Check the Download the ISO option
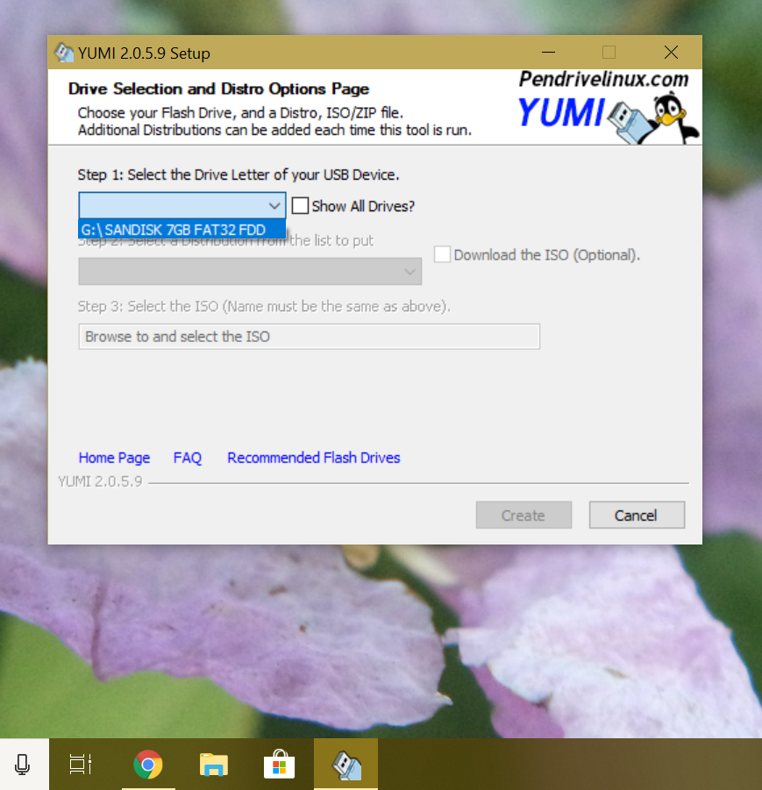The height and width of the screenshot is (790, 762). click(443, 254)
